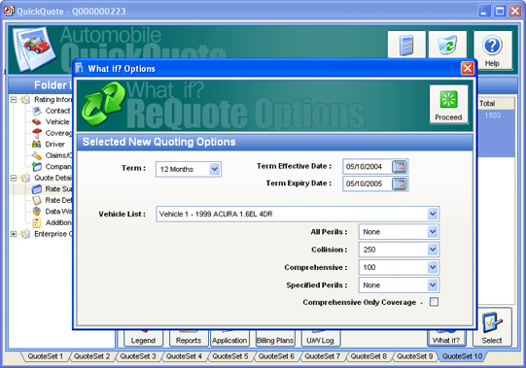The height and width of the screenshot is (368, 526).
Task: Select Rate Details in the folder tree
Action: coord(58,200)
